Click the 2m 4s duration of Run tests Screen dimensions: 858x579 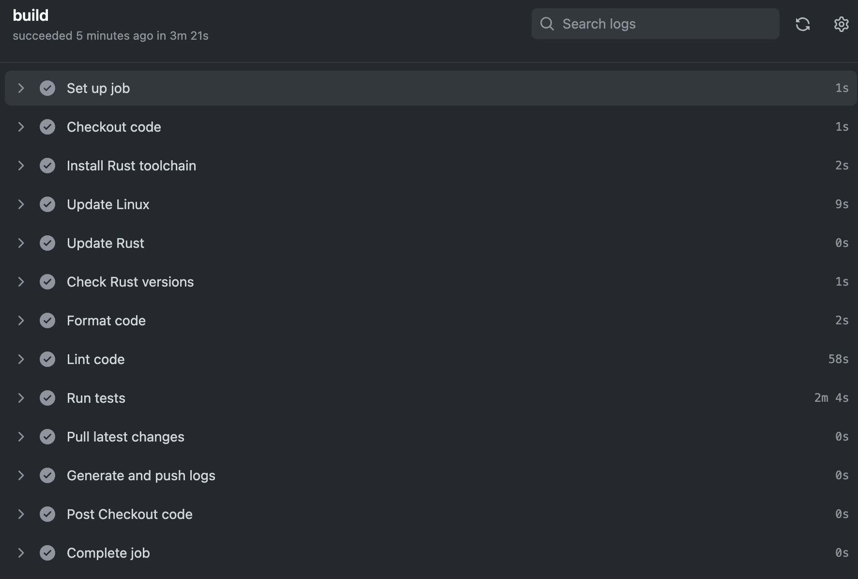point(832,398)
